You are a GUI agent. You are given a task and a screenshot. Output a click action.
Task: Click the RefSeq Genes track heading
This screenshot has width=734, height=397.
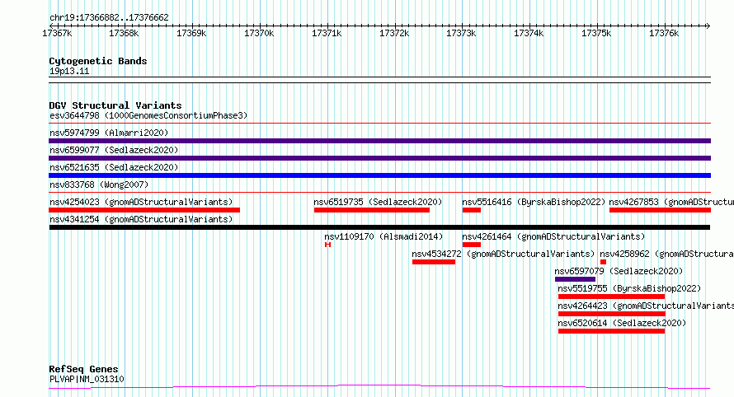tap(83, 369)
